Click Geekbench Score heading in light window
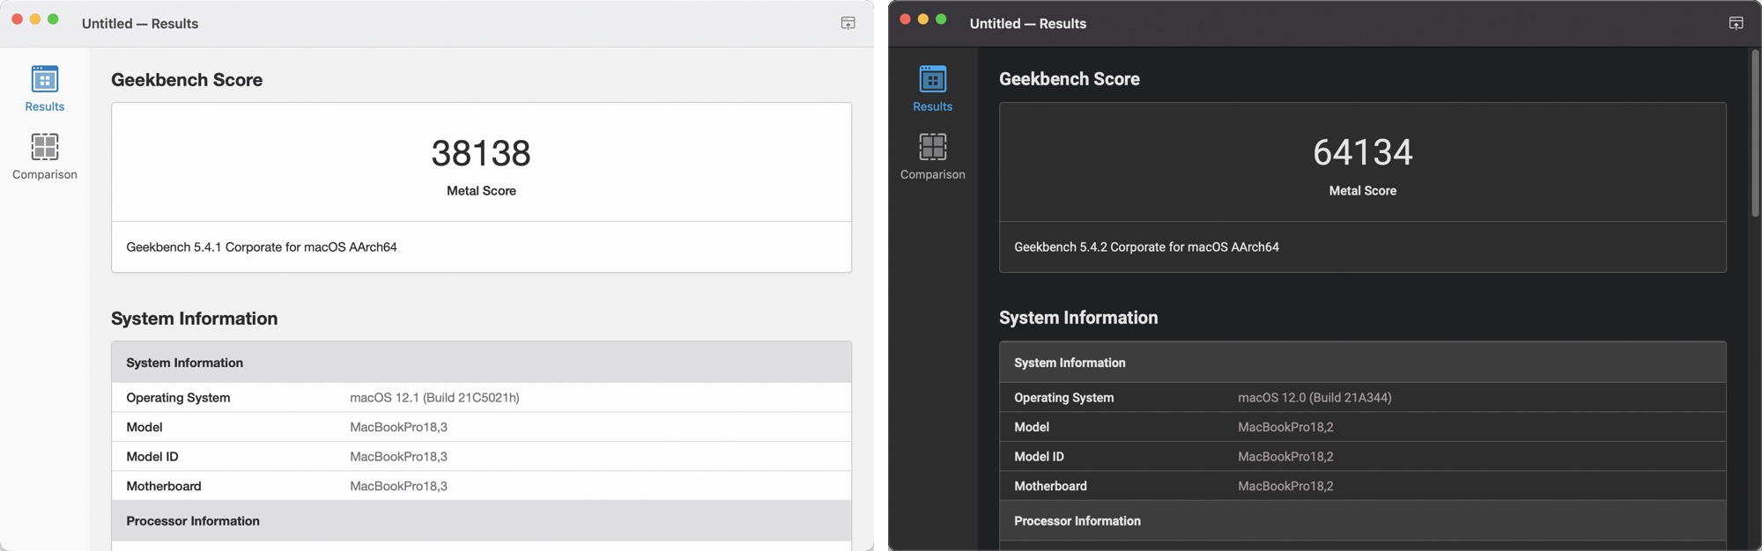Image resolution: width=1762 pixels, height=551 pixels. 187,80
